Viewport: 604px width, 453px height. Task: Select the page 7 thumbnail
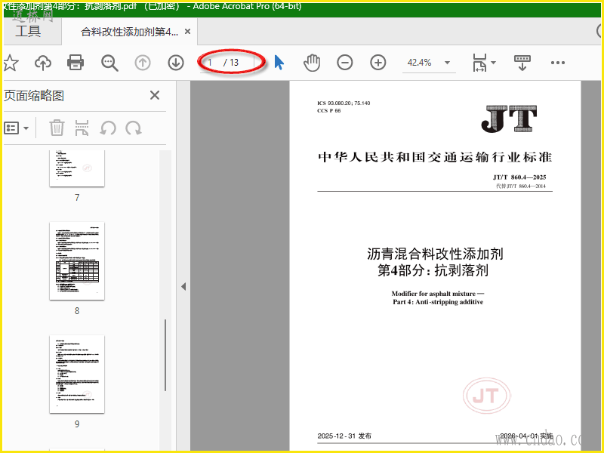tap(77, 168)
